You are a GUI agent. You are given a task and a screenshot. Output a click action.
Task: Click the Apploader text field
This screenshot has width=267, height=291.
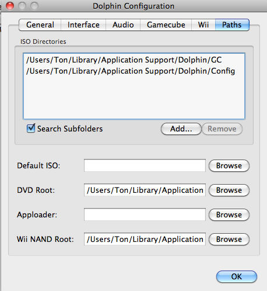(145, 214)
